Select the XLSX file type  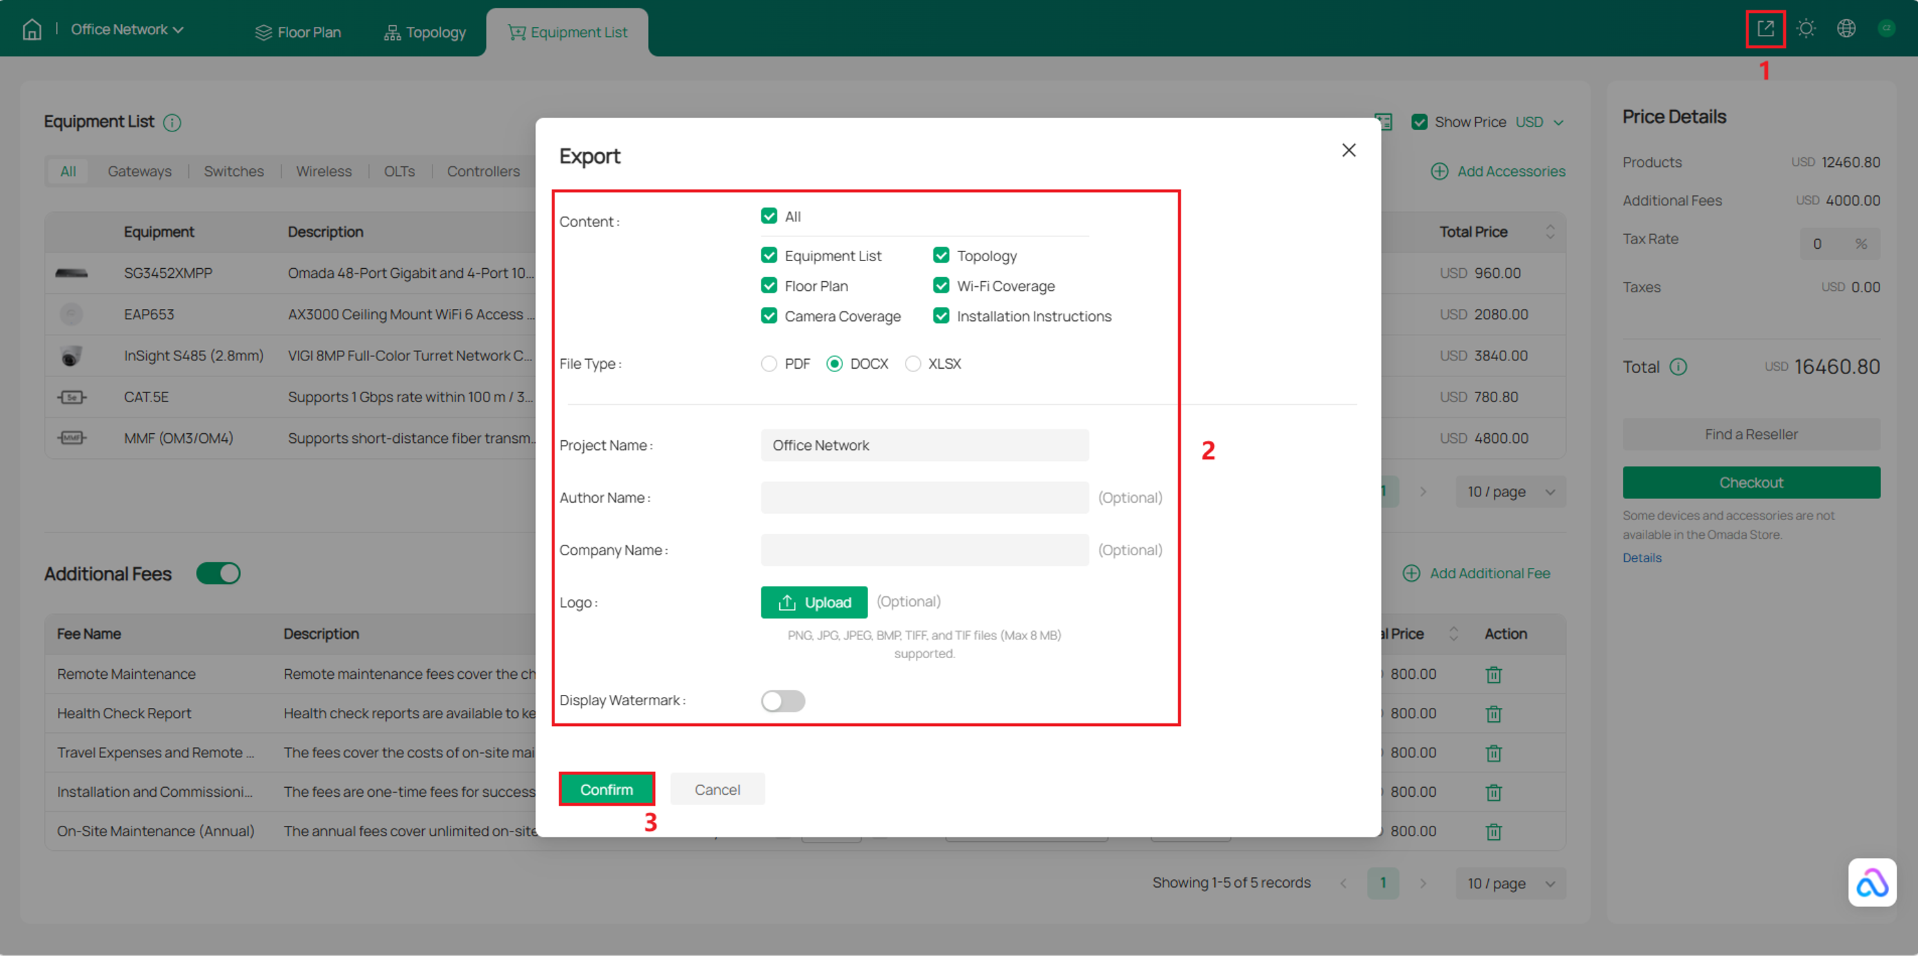point(913,364)
